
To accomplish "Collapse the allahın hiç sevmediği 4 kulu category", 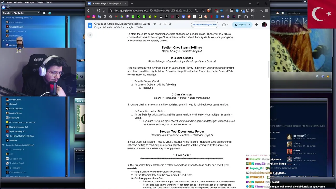I will point(3,18).
